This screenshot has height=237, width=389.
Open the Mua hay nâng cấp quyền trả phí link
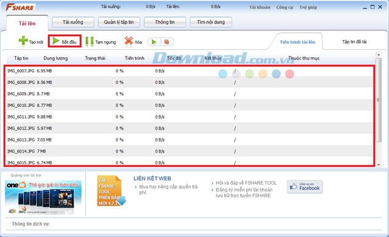click(x=168, y=190)
